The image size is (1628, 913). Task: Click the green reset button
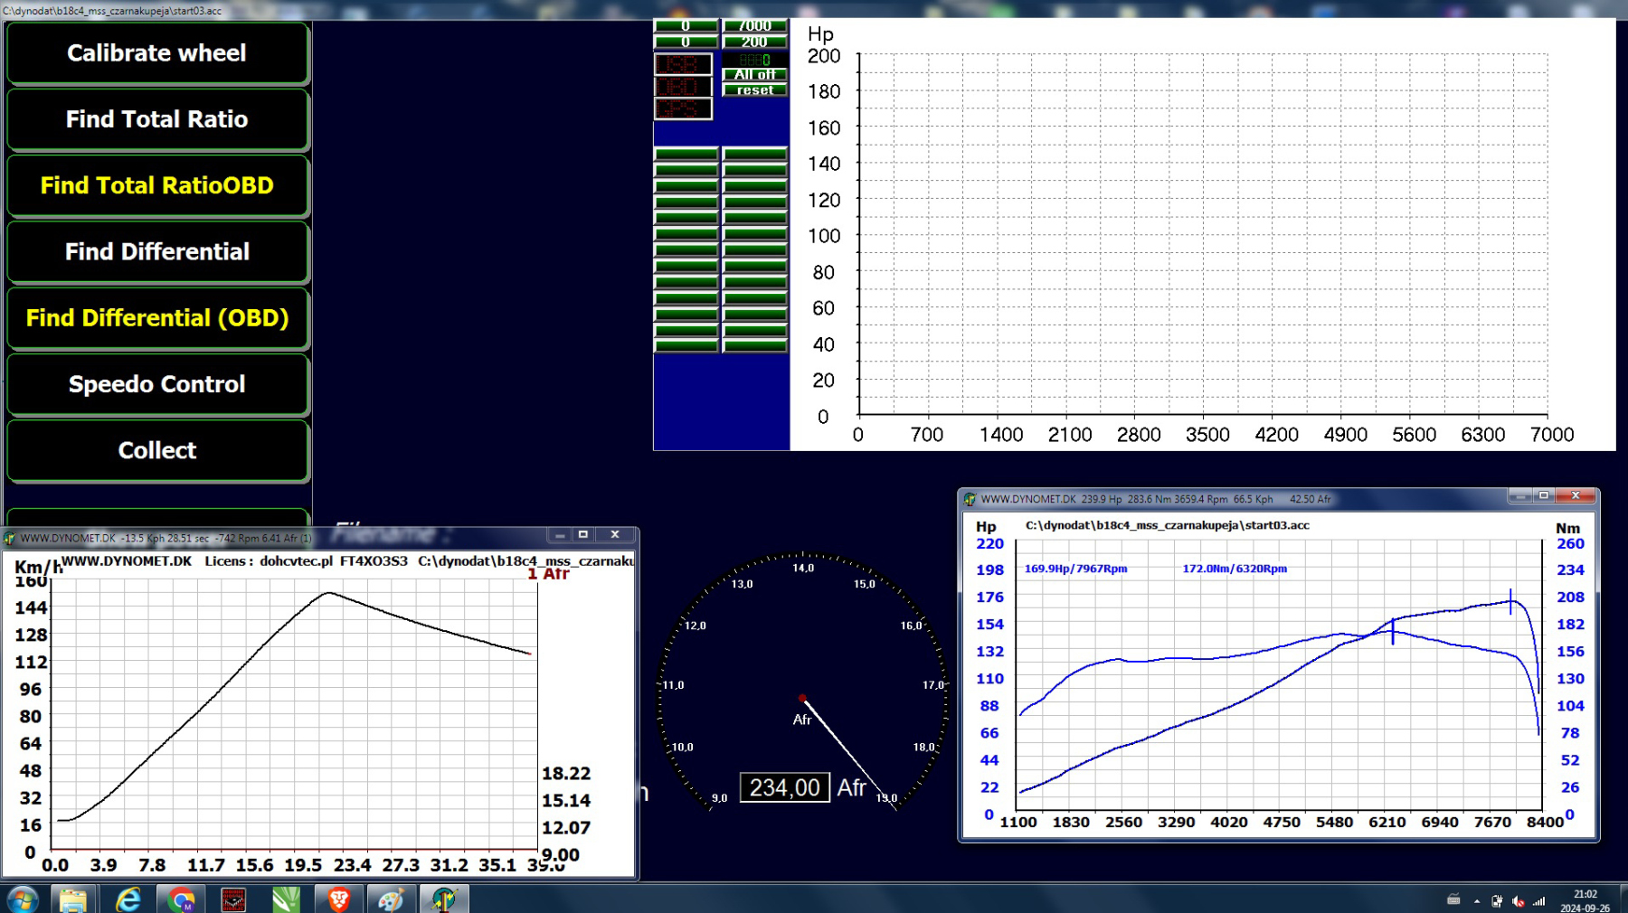[754, 90]
